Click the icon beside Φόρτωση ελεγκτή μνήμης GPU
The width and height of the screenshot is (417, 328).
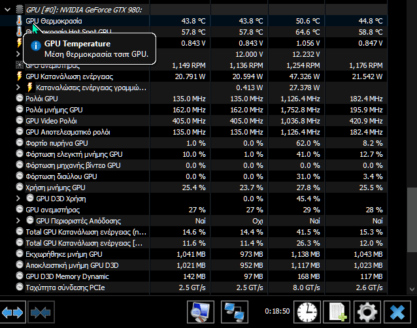tap(20, 154)
